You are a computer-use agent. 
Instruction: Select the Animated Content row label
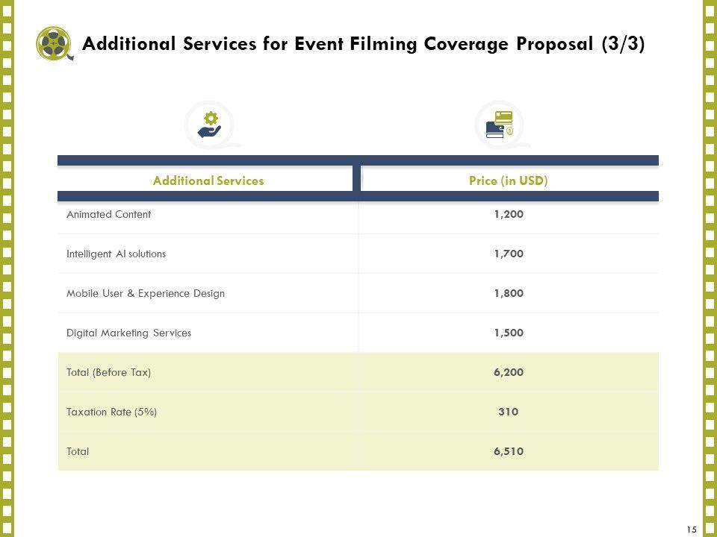(x=108, y=215)
